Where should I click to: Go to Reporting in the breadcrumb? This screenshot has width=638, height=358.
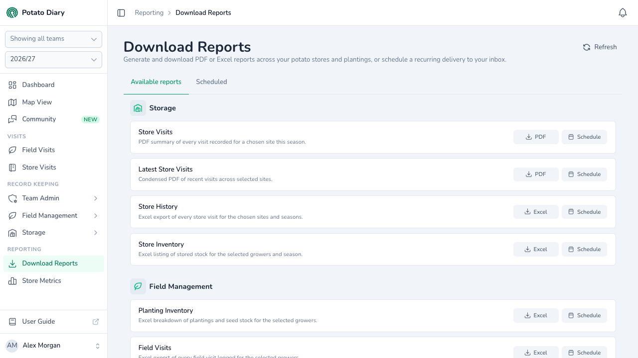pyautogui.click(x=149, y=13)
